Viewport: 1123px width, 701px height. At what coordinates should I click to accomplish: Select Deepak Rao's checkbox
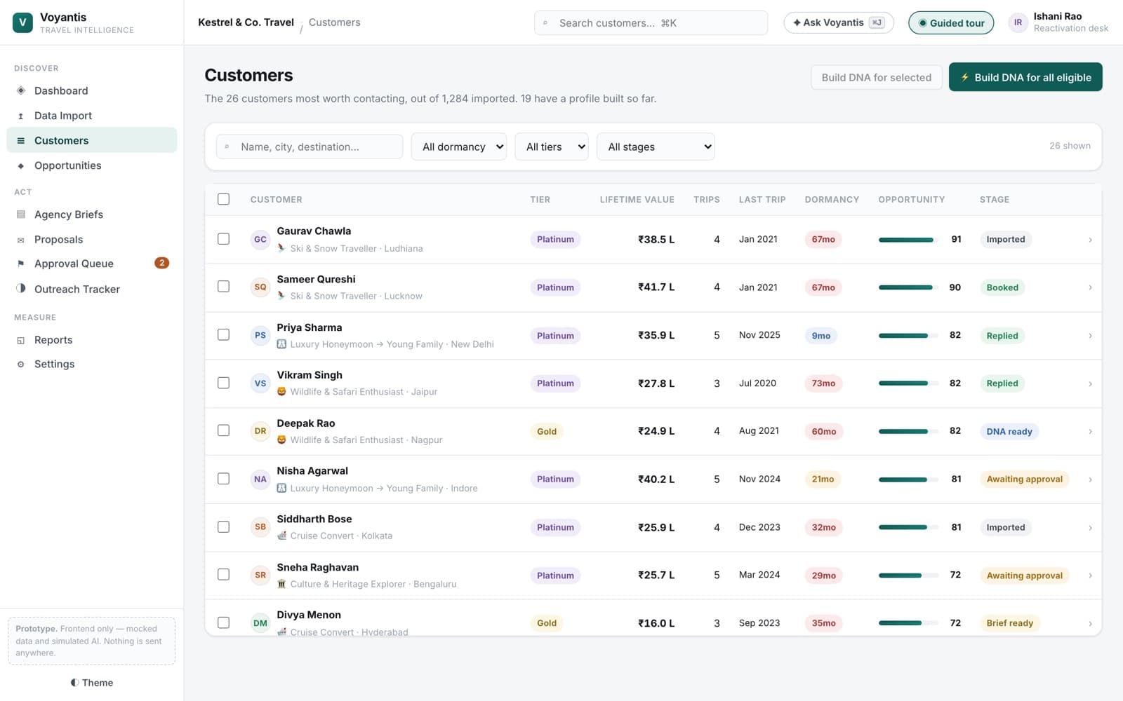pos(223,430)
